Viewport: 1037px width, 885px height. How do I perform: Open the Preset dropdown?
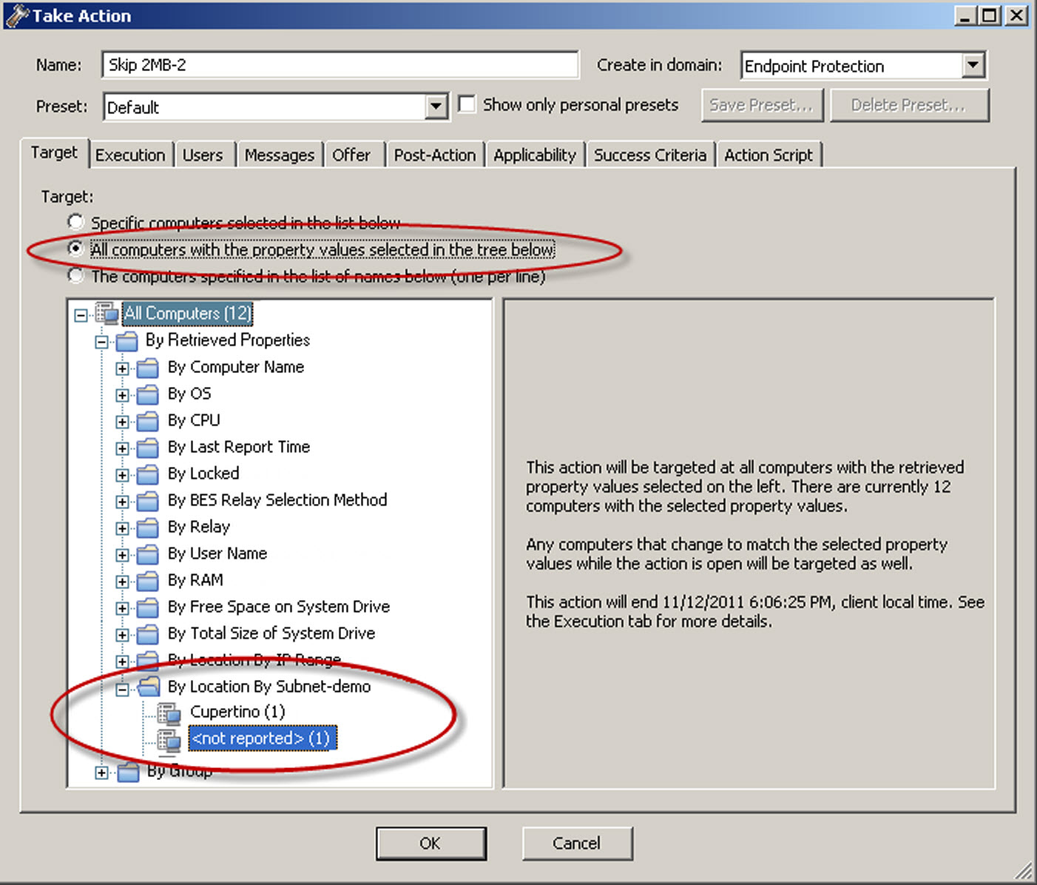click(x=436, y=107)
